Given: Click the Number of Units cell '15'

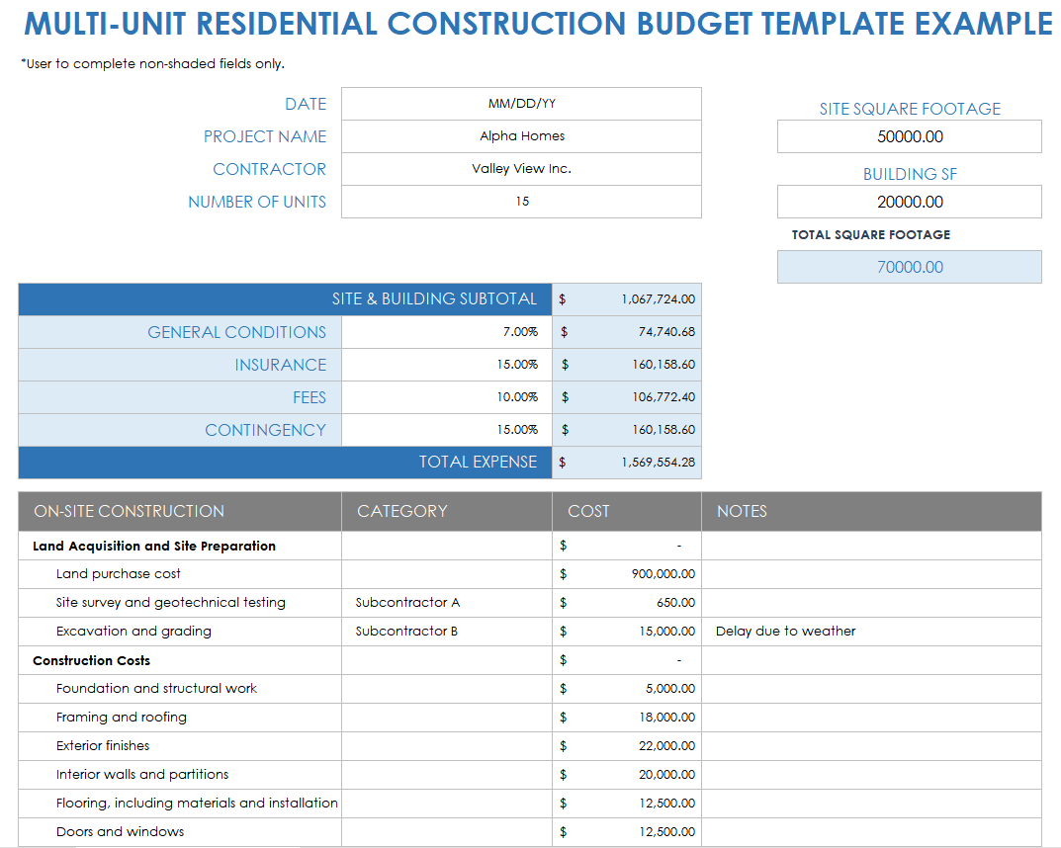Looking at the screenshot, I should tap(521, 202).
